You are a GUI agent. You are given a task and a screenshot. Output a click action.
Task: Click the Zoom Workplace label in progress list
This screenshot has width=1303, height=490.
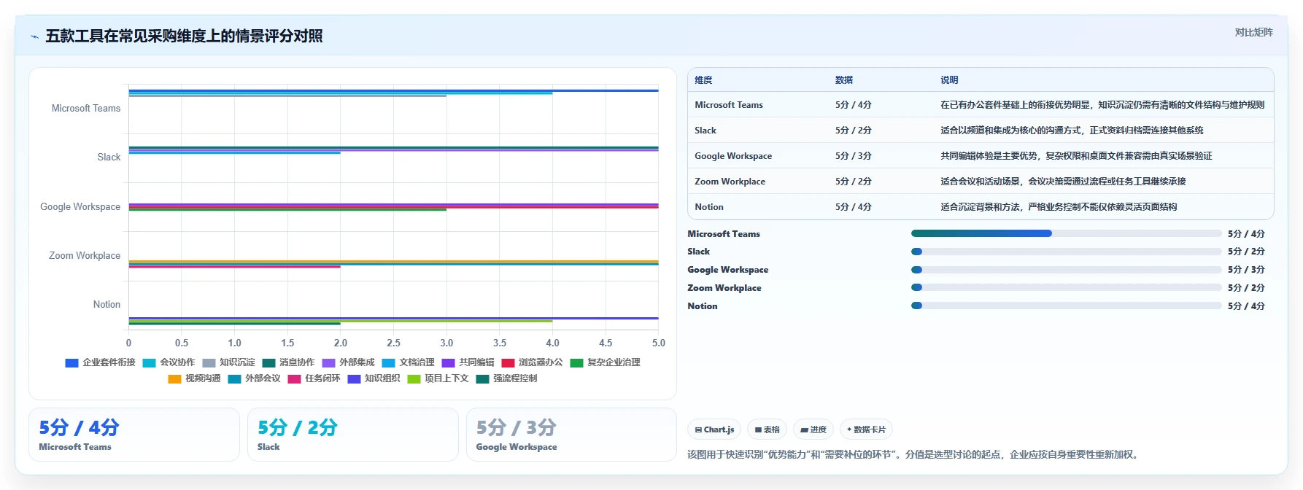724,288
